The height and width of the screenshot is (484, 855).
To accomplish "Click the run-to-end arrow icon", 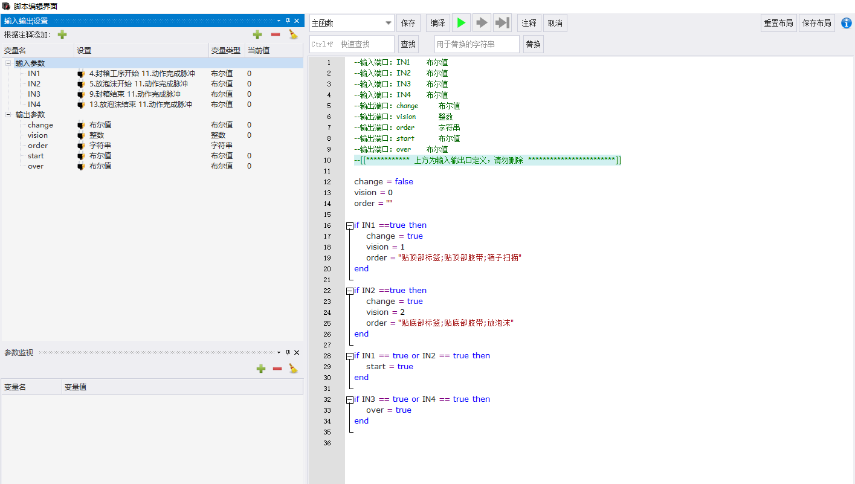I will [502, 23].
